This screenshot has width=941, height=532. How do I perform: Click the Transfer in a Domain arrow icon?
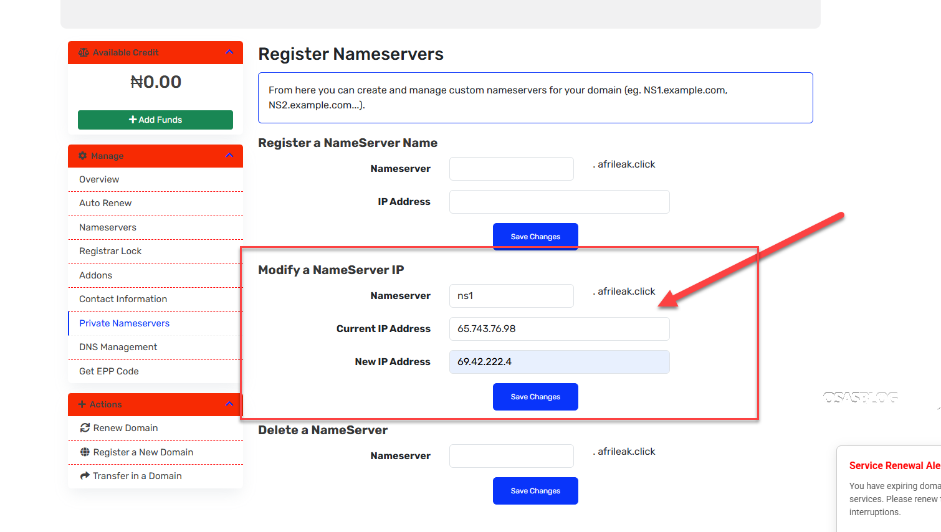point(85,476)
